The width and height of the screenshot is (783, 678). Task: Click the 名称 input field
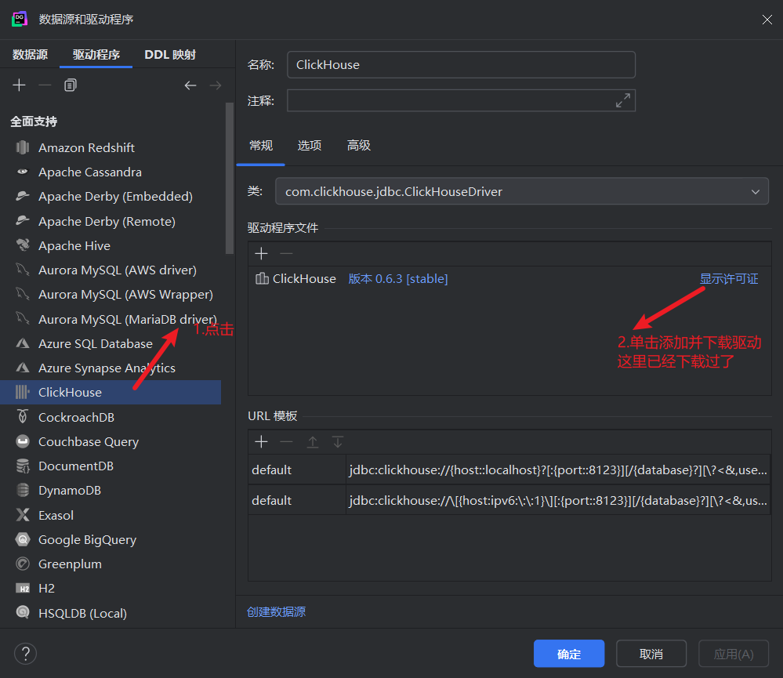(461, 64)
